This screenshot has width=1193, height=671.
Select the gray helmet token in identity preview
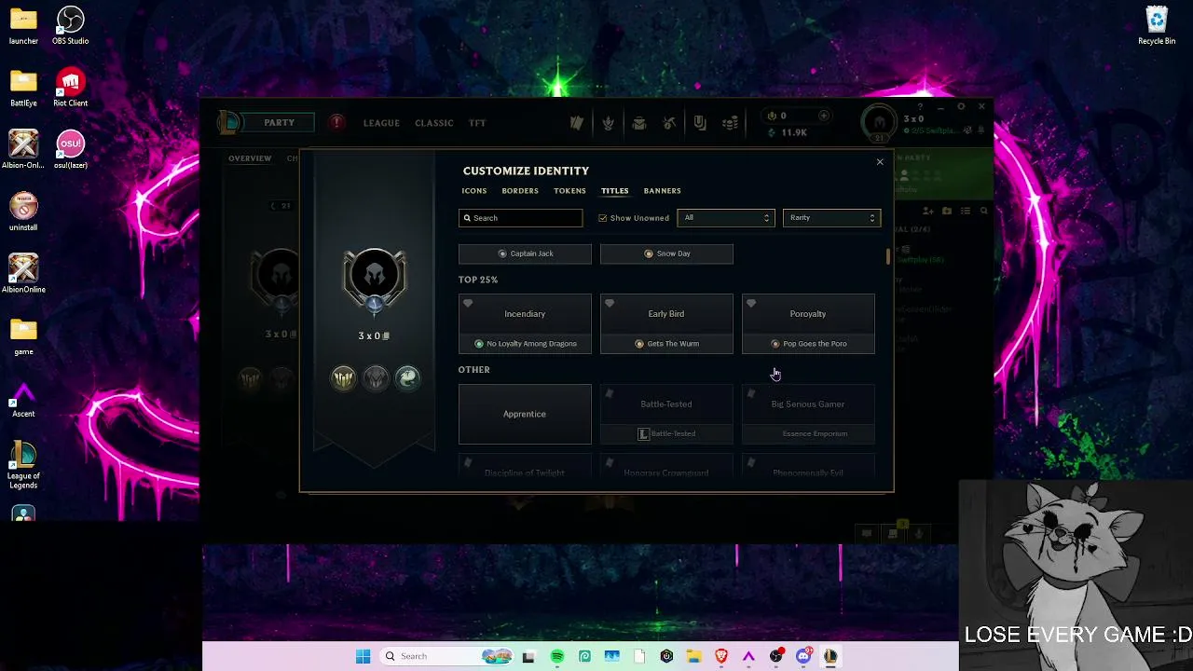[x=376, y=377]
